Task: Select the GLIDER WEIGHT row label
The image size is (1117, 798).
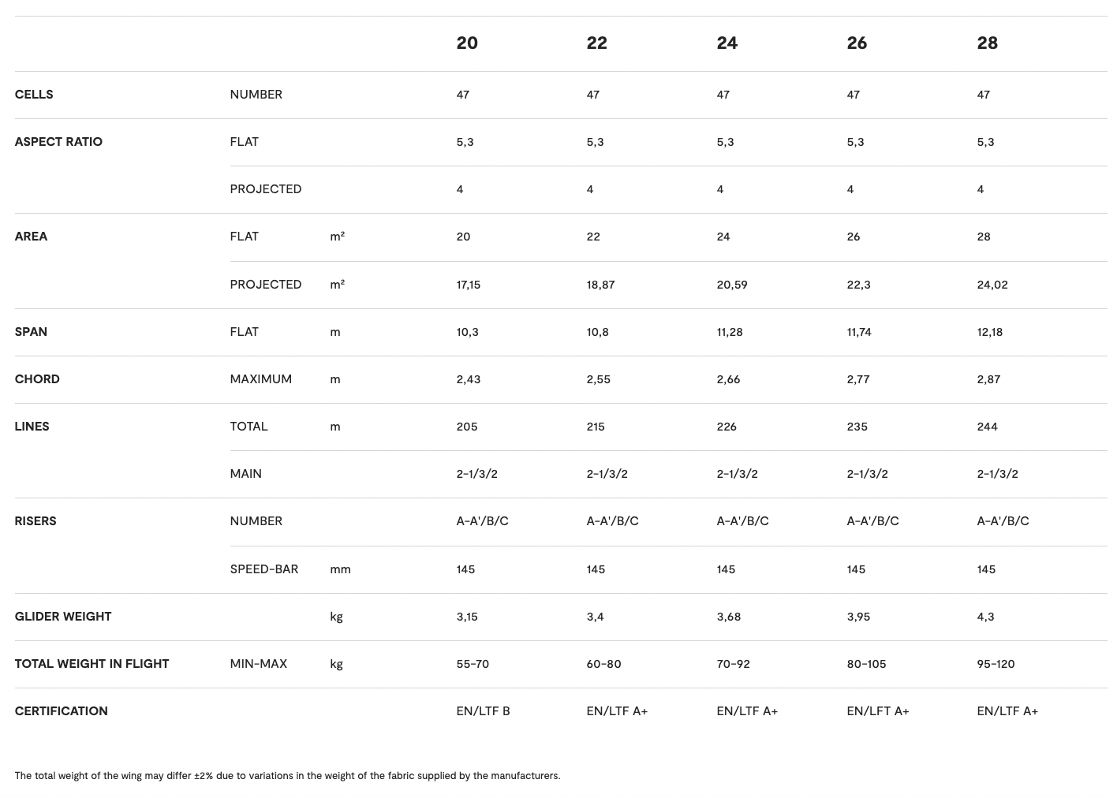Action: (63, 617)
